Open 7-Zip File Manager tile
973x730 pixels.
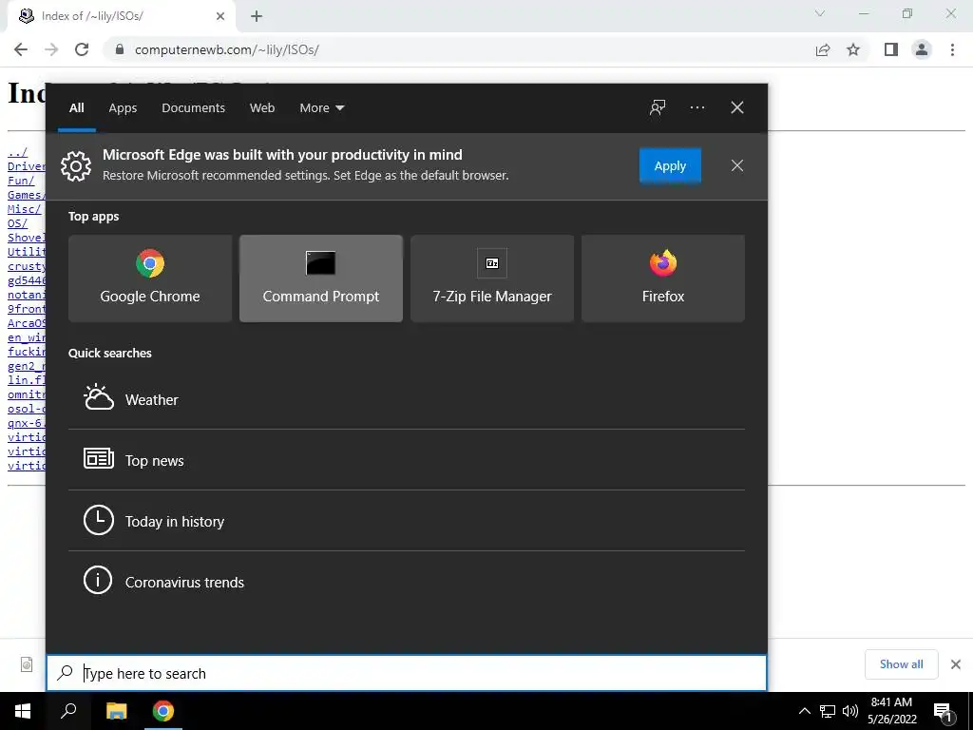[x=492, y=279]
